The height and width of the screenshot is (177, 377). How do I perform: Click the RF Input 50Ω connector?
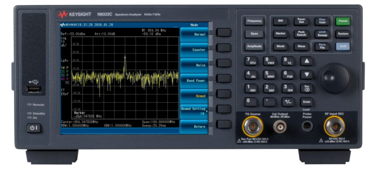334,125
